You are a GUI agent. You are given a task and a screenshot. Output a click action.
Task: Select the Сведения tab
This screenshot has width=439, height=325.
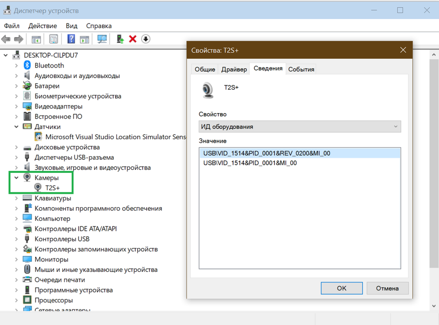[x=268, y=69]
